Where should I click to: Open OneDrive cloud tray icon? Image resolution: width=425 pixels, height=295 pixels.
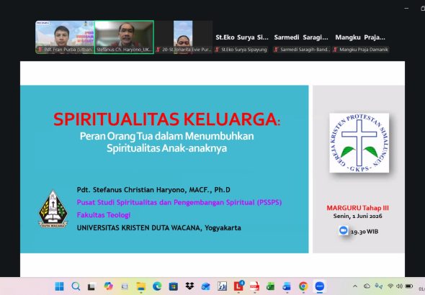pos(367,286)
